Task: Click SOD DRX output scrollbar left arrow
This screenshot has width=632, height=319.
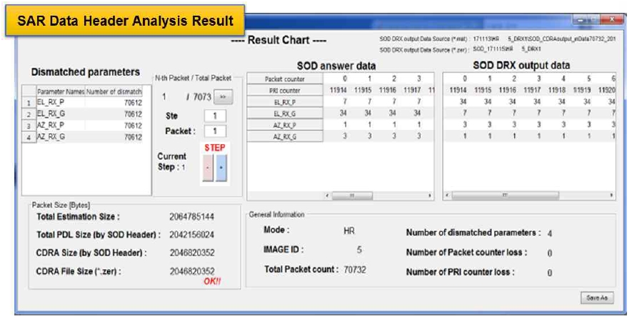Action: 448,194
